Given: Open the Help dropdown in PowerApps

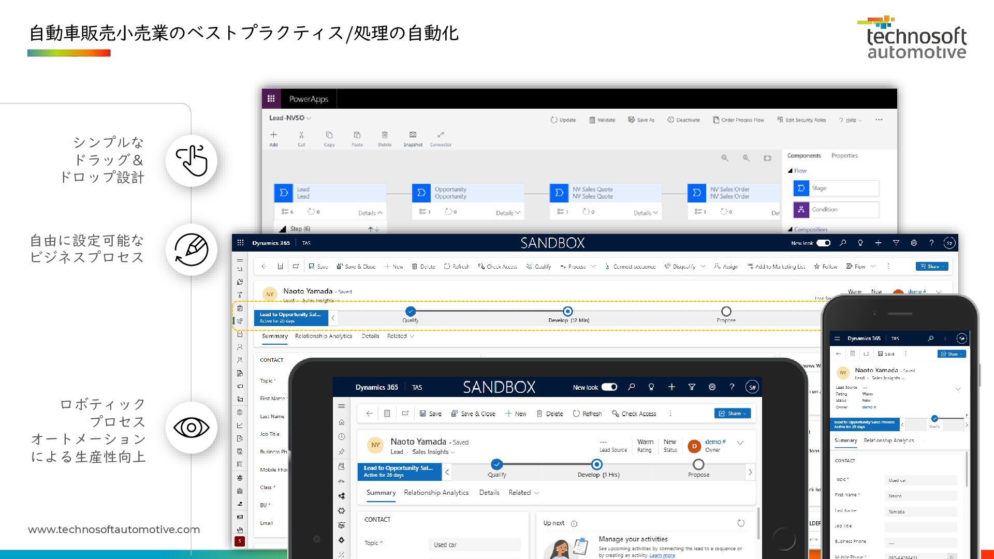Looking at the screenshot, I should [x=851, y=120].
